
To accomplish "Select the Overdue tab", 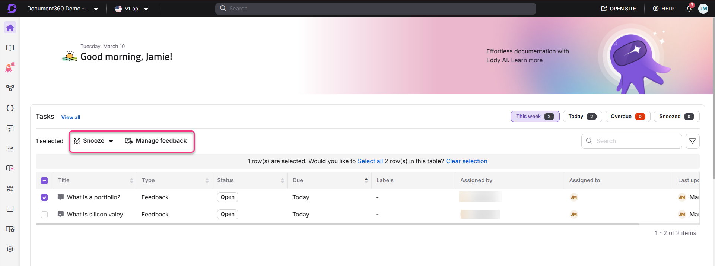I will point(628,117).
